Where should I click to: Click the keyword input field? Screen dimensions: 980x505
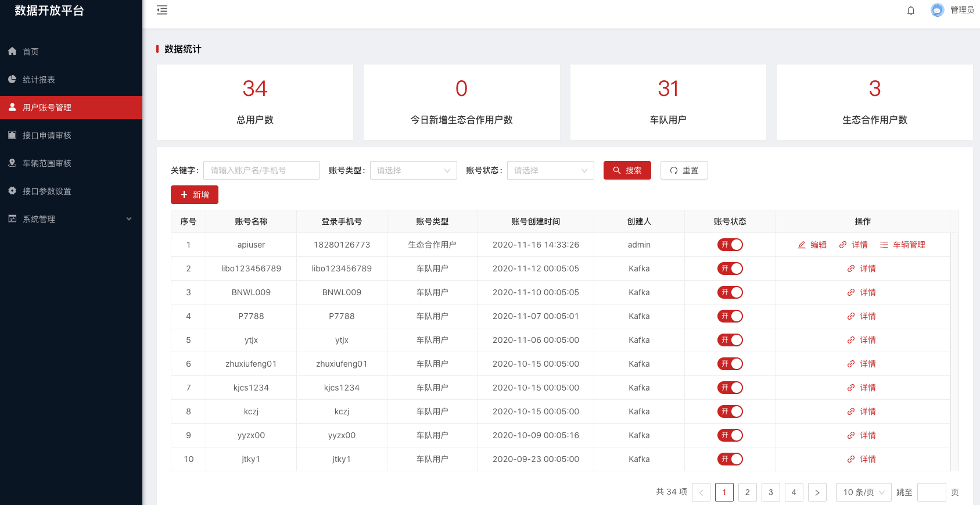click(x=261, y=170)
